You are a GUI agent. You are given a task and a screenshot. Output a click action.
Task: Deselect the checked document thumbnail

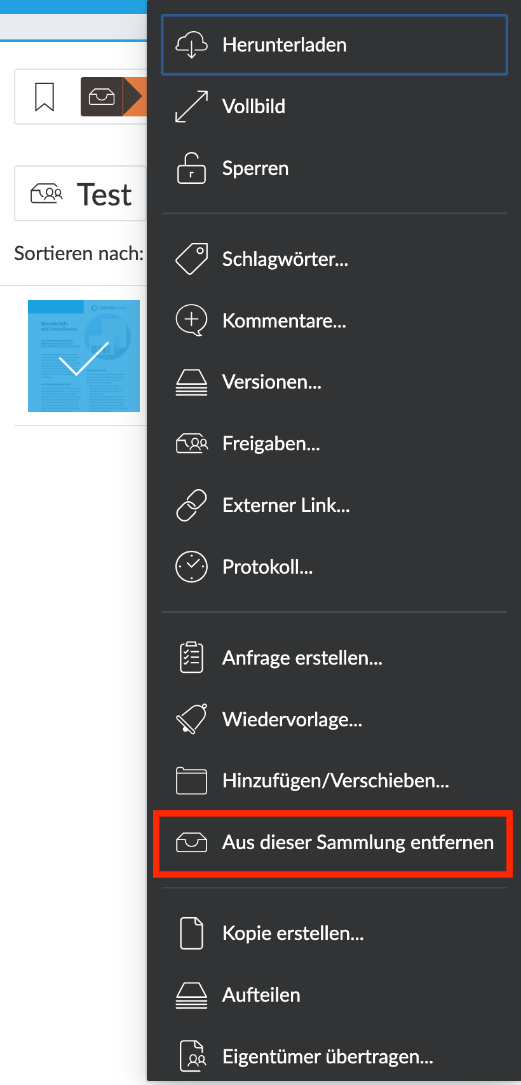pyautogui.click(x=84, y=356)
